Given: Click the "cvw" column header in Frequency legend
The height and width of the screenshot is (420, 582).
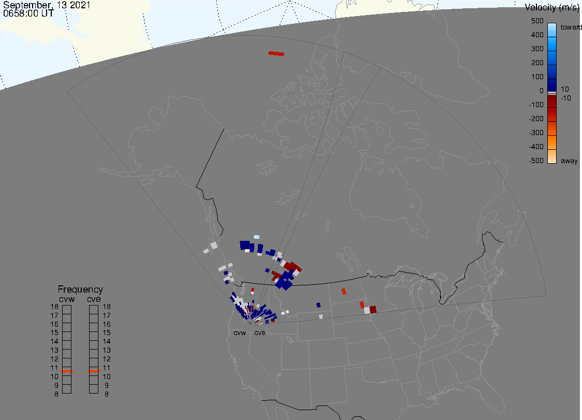Looking at the screenshot, I should tap(67, 299).
